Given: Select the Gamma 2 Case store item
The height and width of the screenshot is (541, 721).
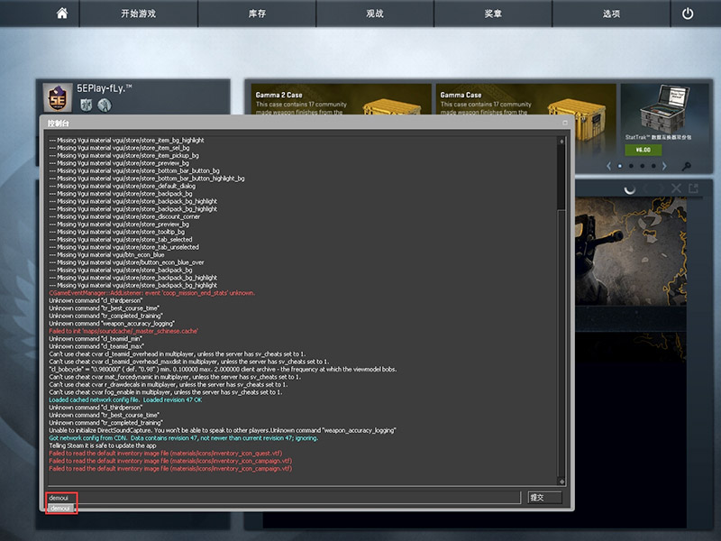Looking at the screenshot, I should click(341, 101).
